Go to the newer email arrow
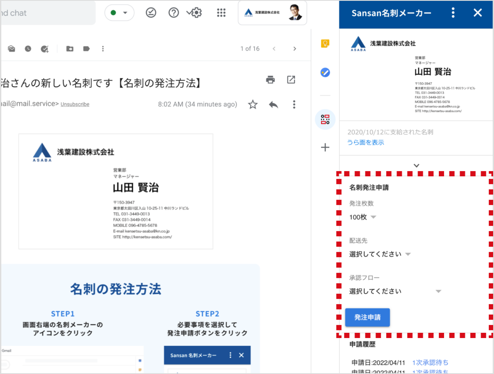 tap(274, 49)
